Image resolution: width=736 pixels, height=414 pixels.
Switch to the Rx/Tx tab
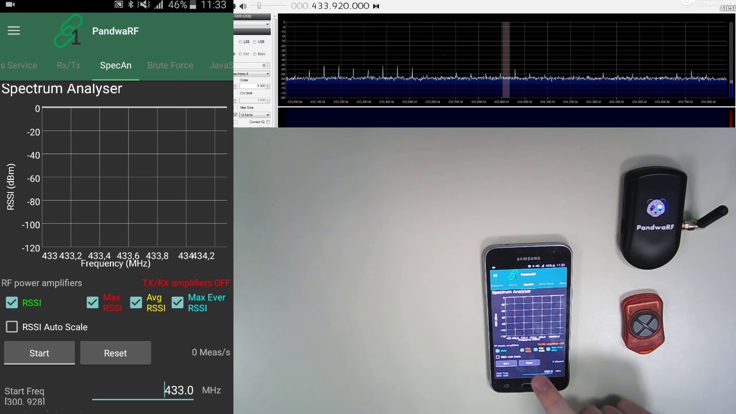coord(68,66)
